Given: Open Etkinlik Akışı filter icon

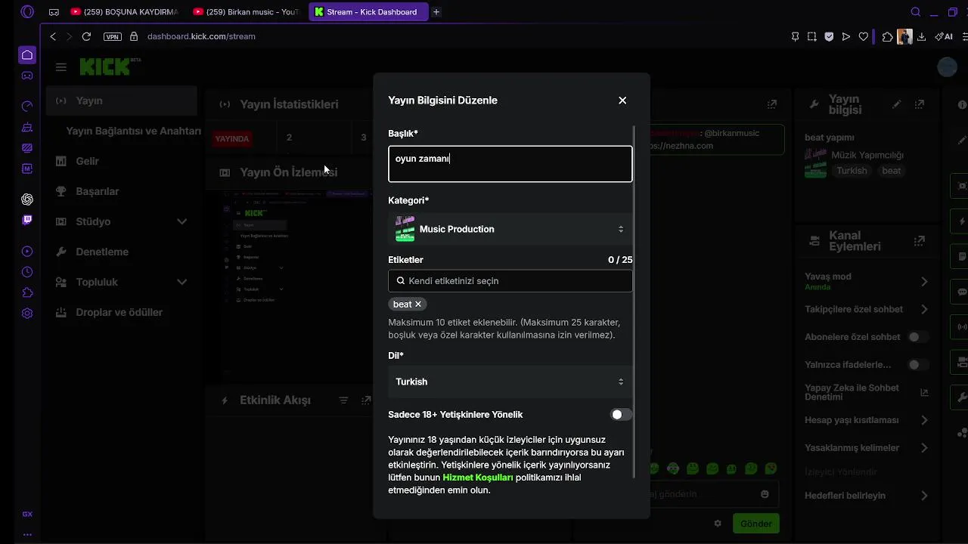Looking at the screenshot, I should click(x=343, y=400).
